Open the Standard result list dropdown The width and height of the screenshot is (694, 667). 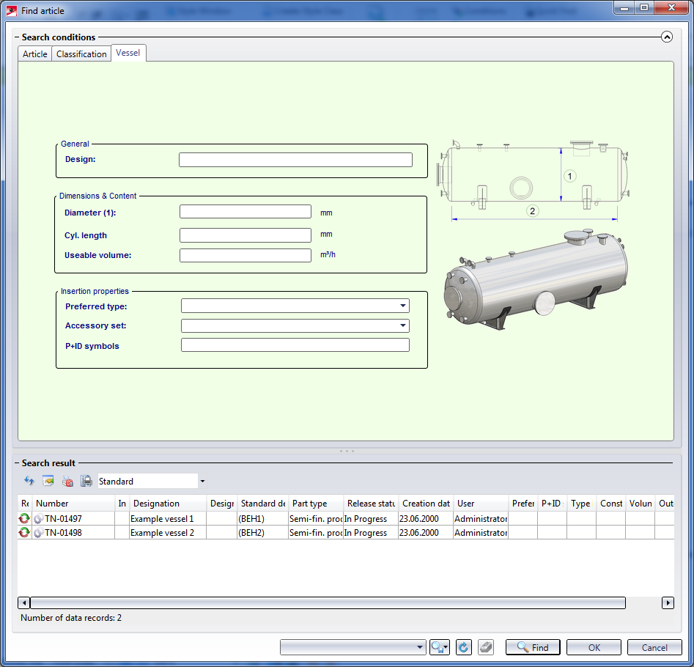pyautogui.click(x=202, y=482)
